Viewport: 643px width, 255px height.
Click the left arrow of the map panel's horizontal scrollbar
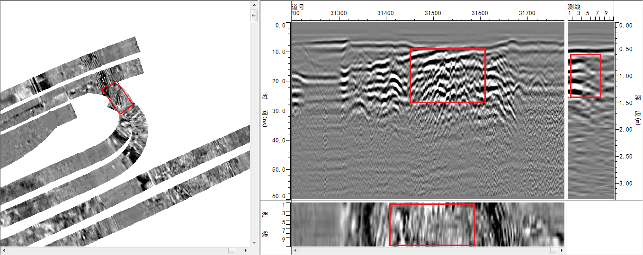4,250
